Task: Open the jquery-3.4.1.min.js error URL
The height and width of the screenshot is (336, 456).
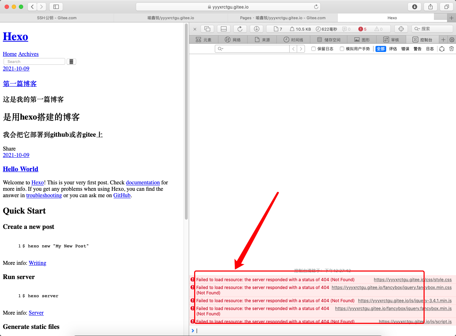Action: coord(405,301)
